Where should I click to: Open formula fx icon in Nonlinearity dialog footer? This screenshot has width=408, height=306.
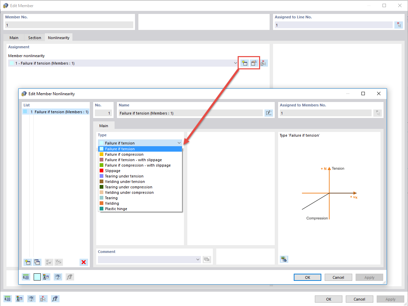pos(70,277)
